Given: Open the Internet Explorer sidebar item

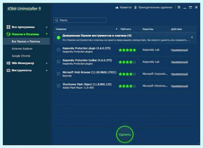Looking at the screenshot, I should pos(22,49).
